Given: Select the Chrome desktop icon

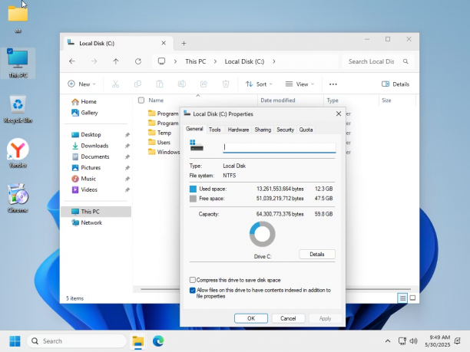Looking at the screenshot, I should (18, 198).
